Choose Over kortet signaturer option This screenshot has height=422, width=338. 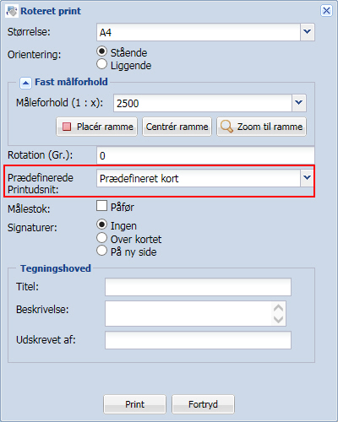(101, 238)
